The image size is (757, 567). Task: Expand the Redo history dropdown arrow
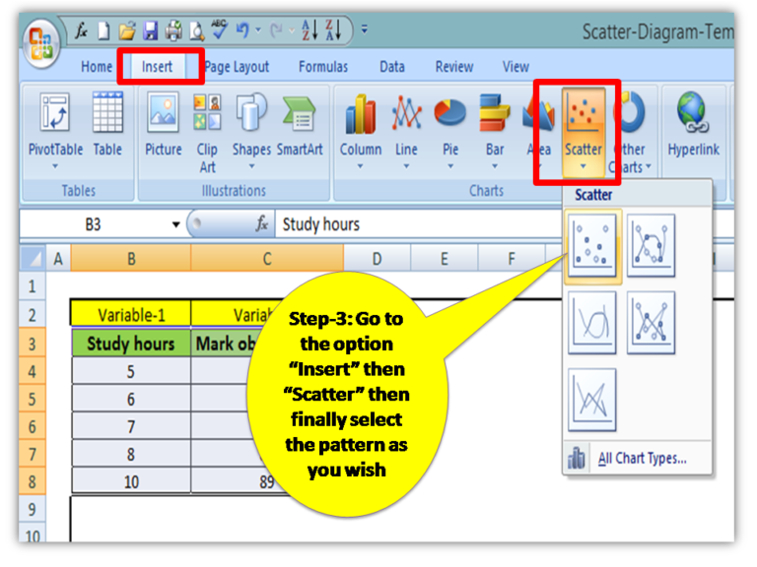point(292,31)
